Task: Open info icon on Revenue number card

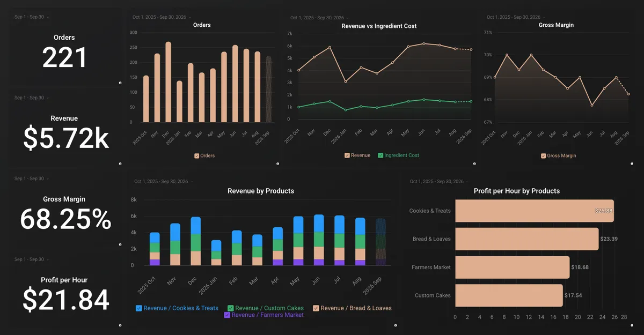Action: (120, 163)
